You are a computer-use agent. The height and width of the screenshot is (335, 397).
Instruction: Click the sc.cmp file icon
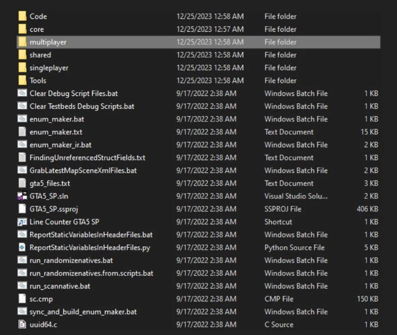click(22, 299)
